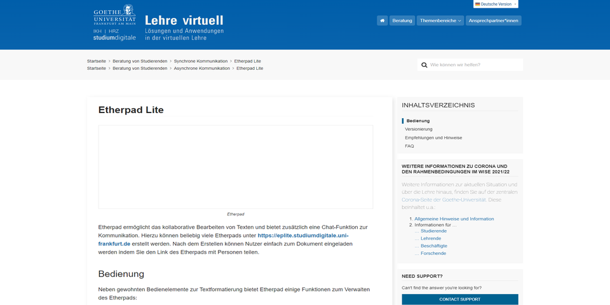
Task: Click Beratung von Studierenden in second breadcrumb row
Action: [140, 68]
